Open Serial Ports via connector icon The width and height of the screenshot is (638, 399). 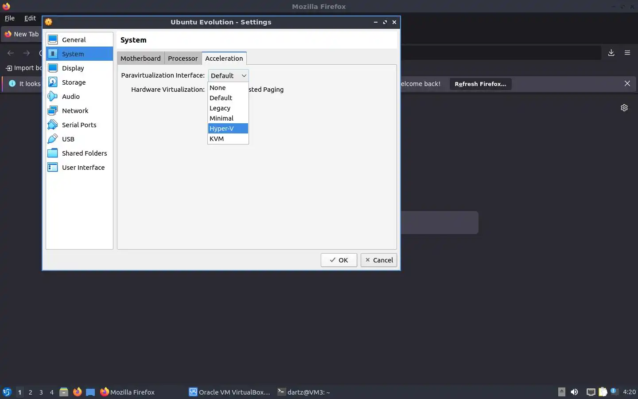click(53, 125)
